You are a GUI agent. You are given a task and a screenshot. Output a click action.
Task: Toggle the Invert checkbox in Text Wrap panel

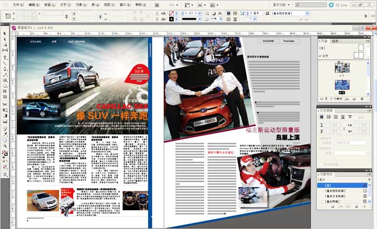coord(357,117)
